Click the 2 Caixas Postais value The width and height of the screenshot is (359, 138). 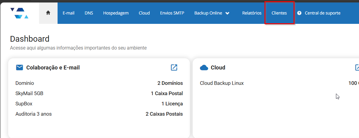click(164, 114)
